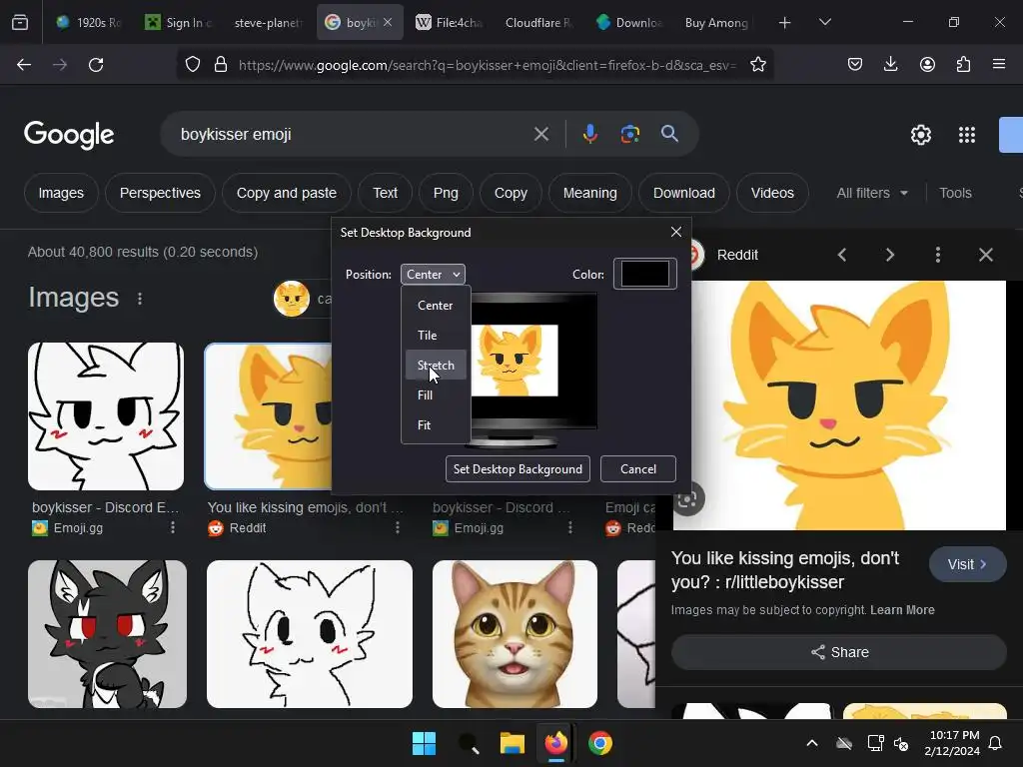Click the black Color swatch

click(644, 274)
